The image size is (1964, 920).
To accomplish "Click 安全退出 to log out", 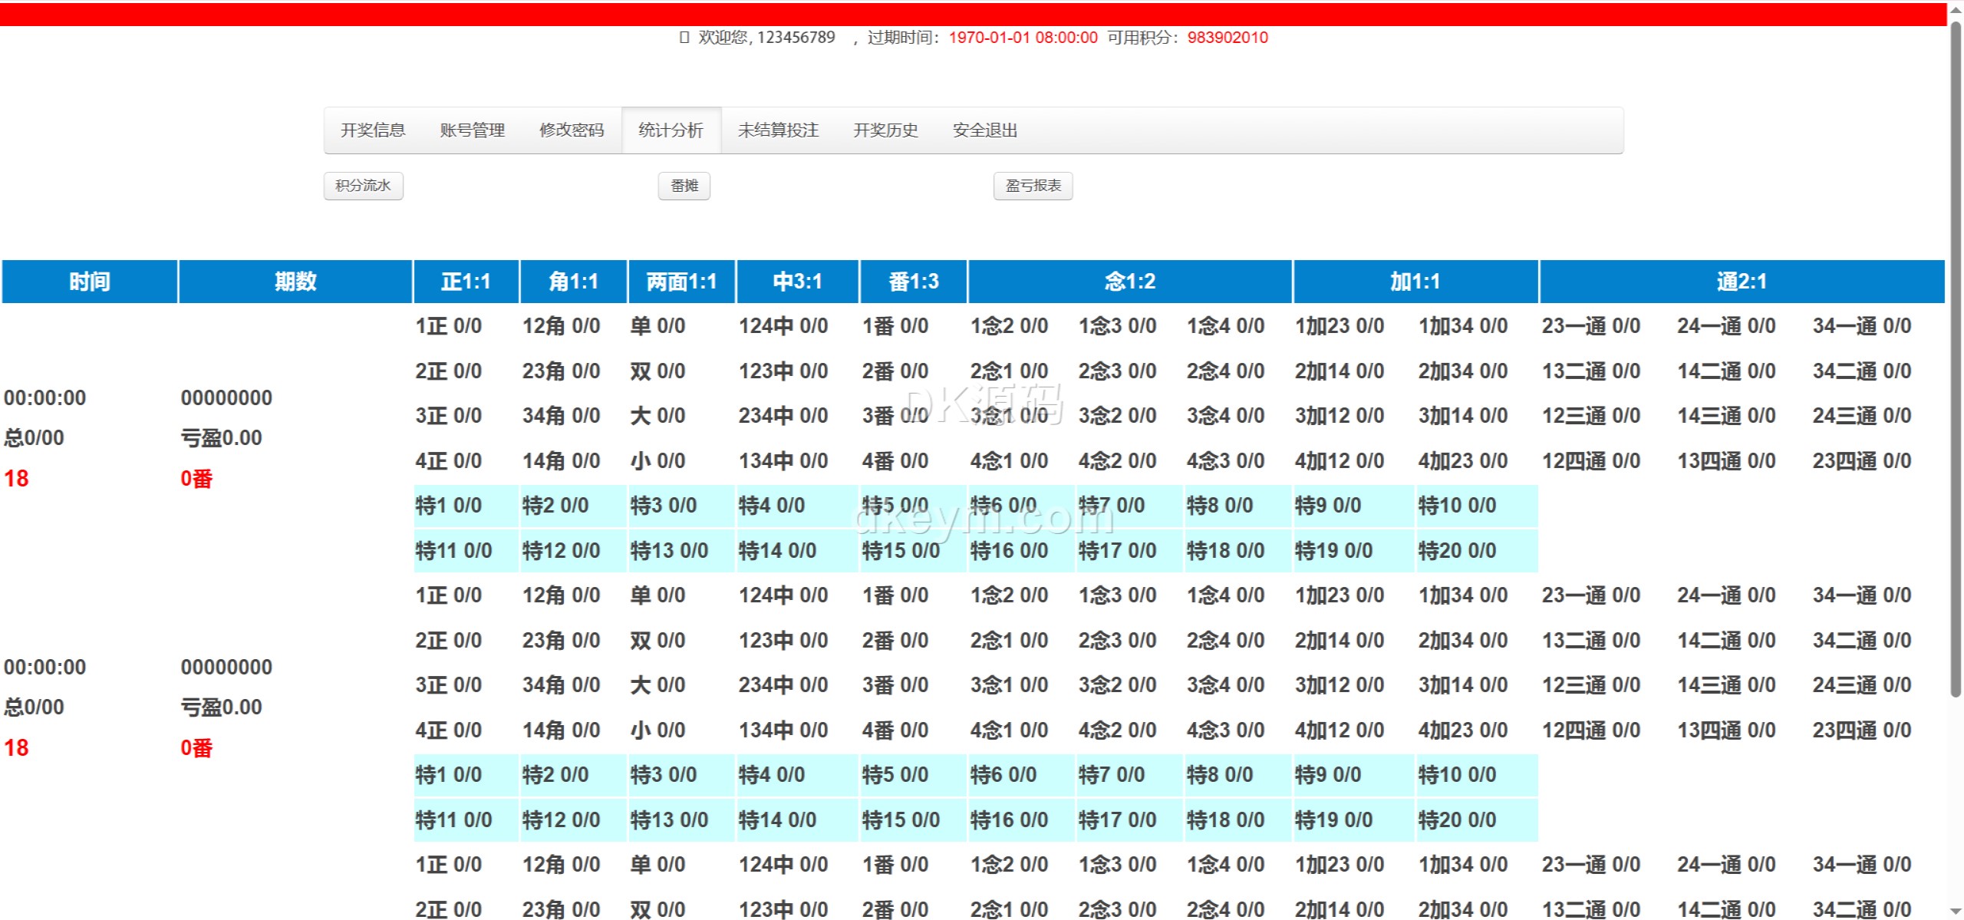I will (984, 130).
